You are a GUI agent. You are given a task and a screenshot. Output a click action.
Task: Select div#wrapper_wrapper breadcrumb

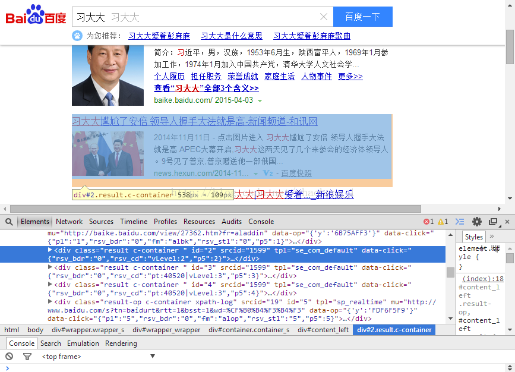(x=166, y=330)
